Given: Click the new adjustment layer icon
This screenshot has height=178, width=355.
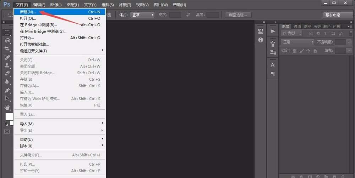Looking at the screenshot, I should click(318, 177).
